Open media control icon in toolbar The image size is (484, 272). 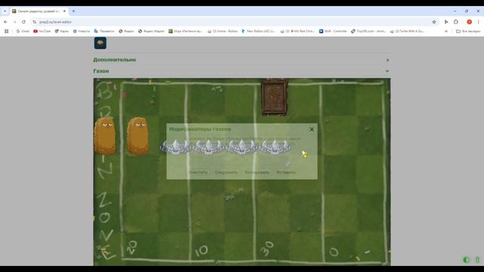click(x=446, y=22)
